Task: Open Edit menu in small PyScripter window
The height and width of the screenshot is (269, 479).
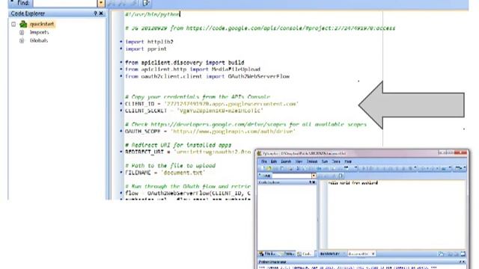Action: click(274, 161)
